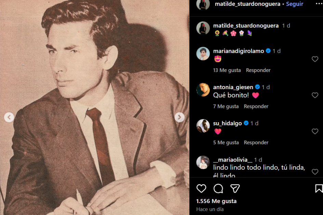View the 1.556 Me gusta likes list
The image size is (323, 215).
coord(216,201)
